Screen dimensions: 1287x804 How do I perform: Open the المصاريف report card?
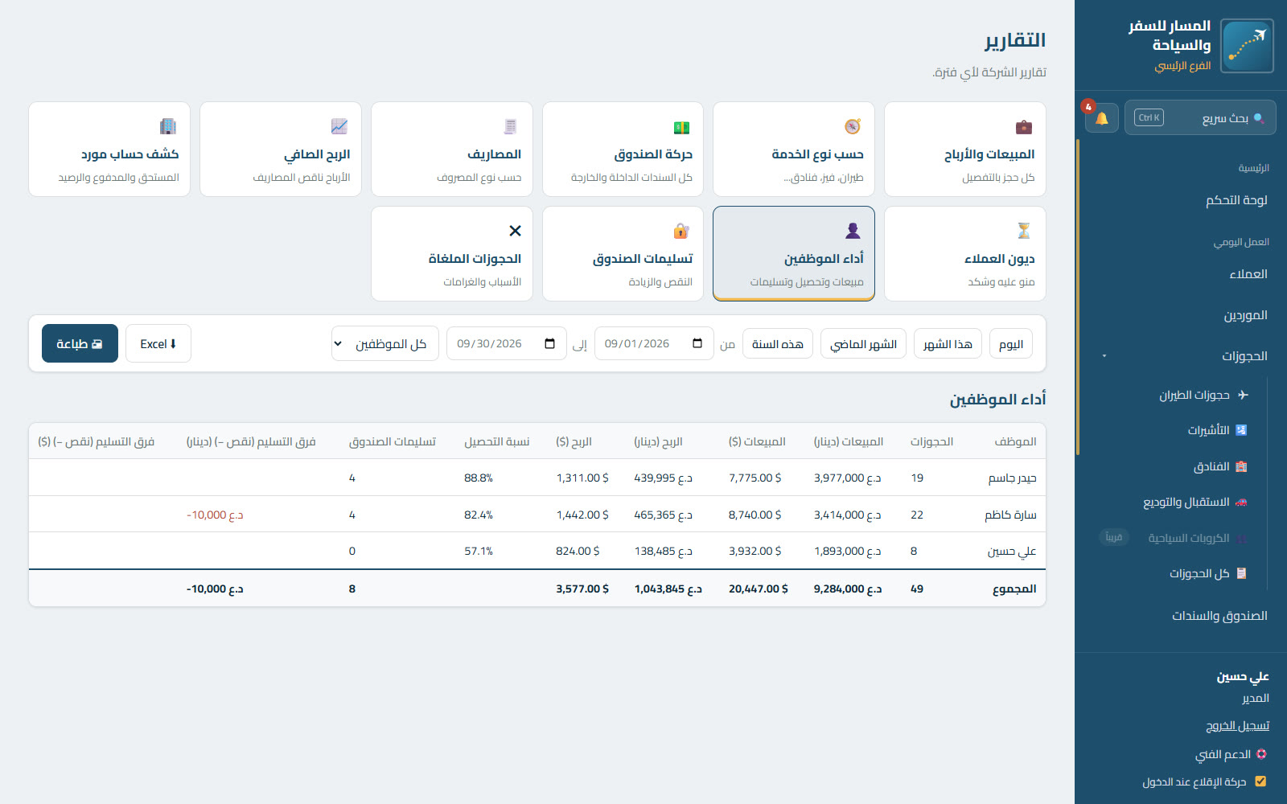452,149
